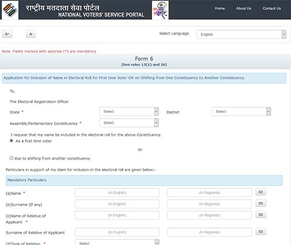Open Contact Us page link
This screenshot has width=291, height=245.
point(272,8)
